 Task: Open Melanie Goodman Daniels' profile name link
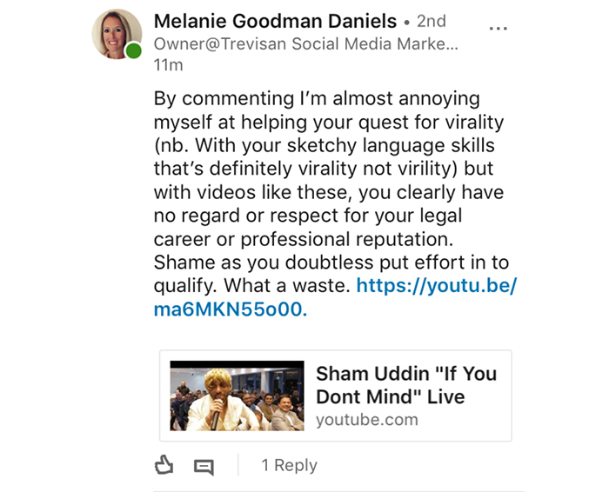click(x=275, y=21)
